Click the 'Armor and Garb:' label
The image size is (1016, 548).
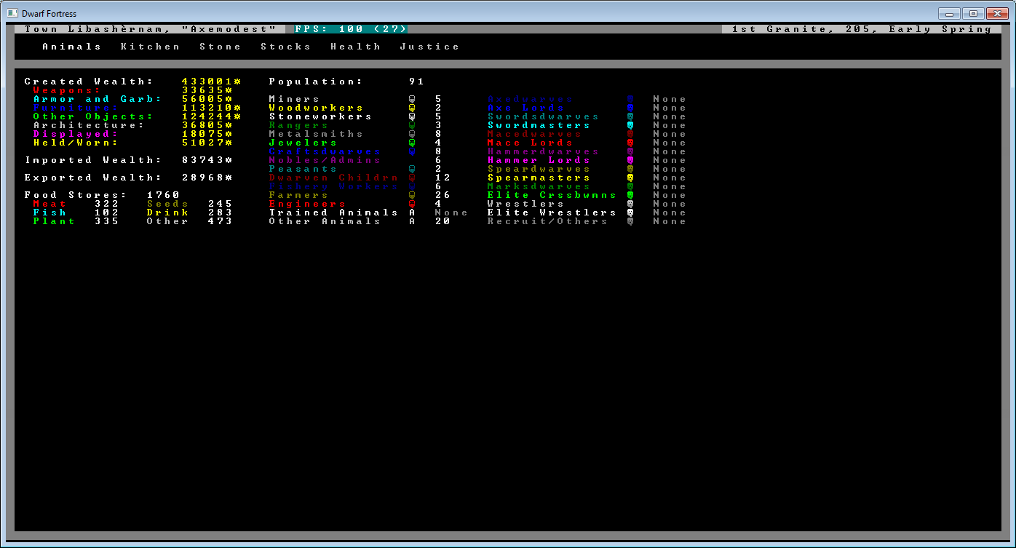point(98,99)
